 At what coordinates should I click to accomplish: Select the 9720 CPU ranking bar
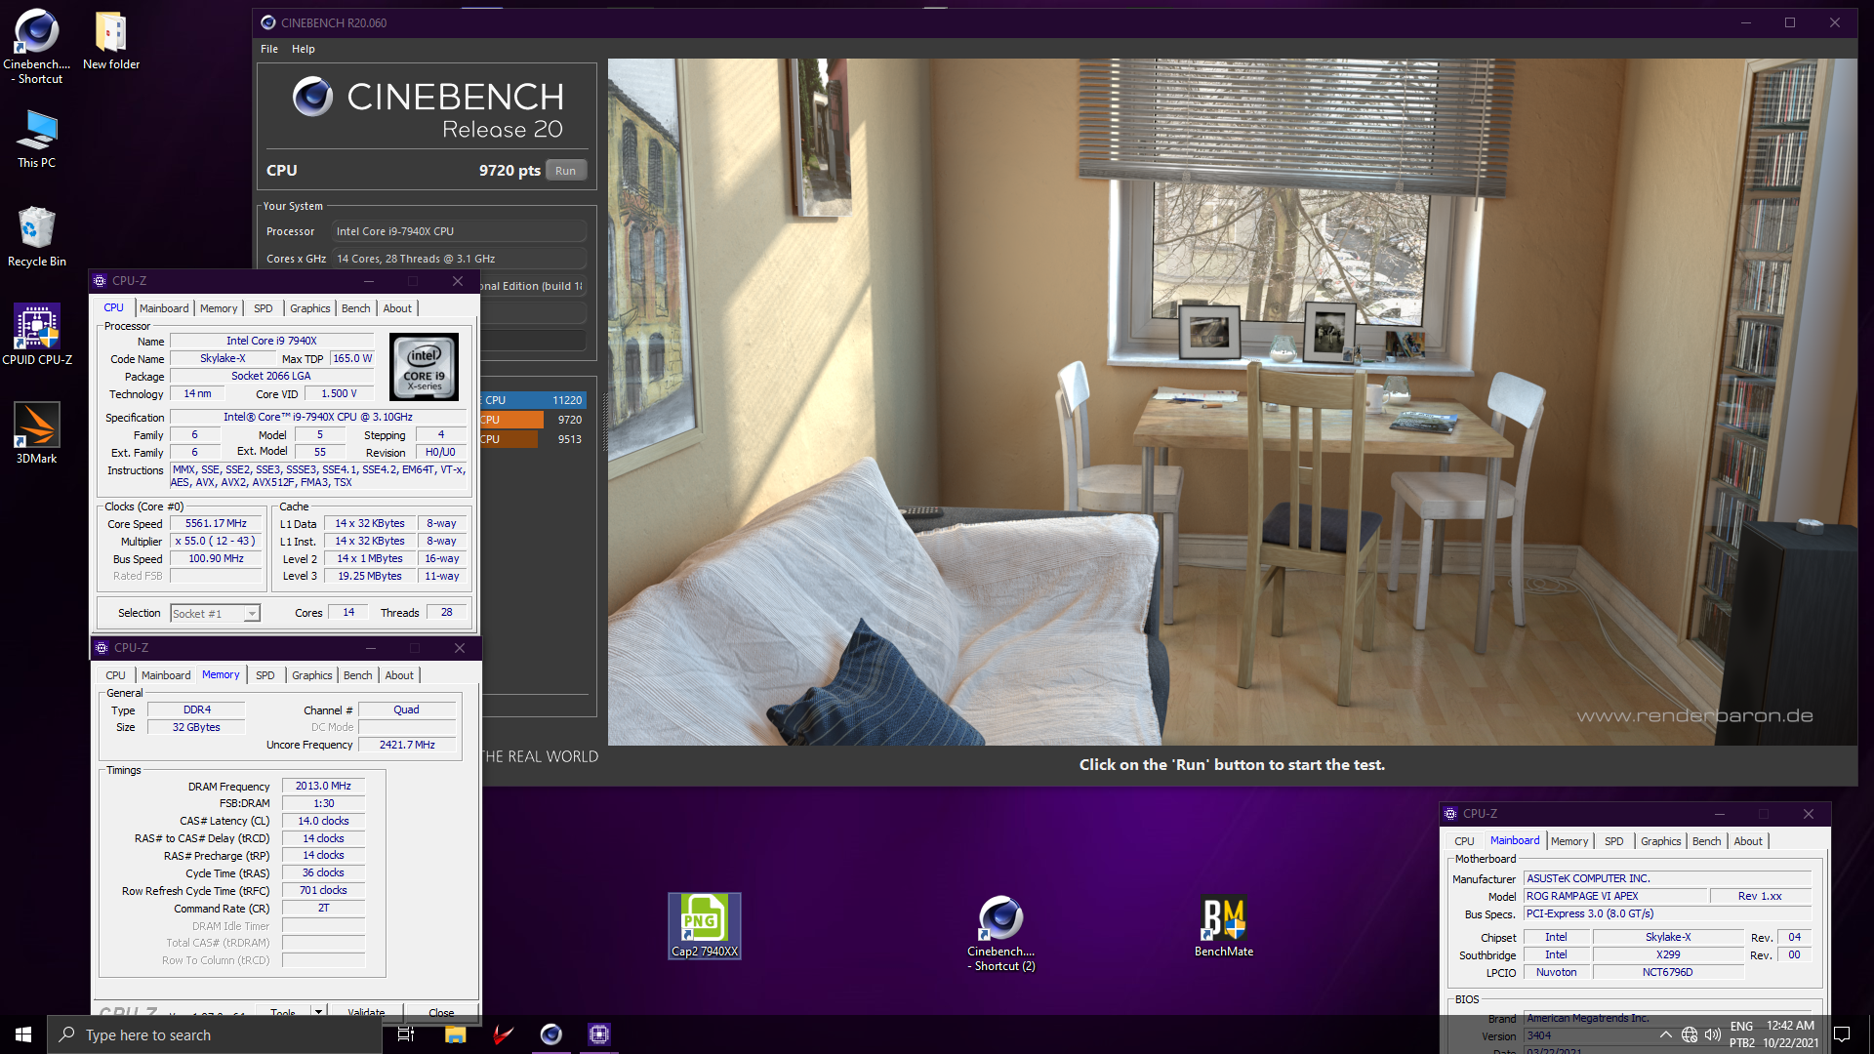[533, 420]
